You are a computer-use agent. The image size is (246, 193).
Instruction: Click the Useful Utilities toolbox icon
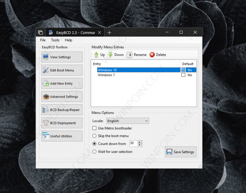[x=46, y=136]
